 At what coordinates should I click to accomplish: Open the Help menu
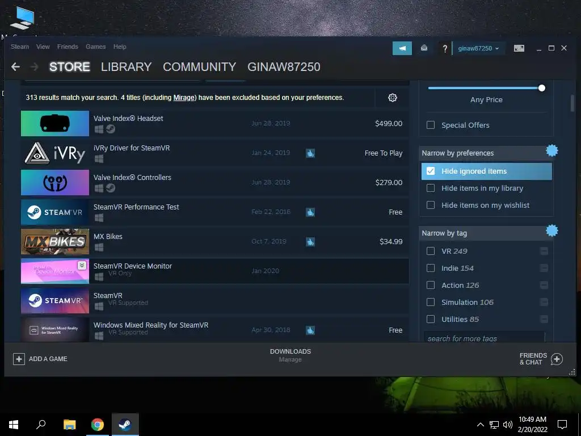pyautogui.click(x=120, y=47)
